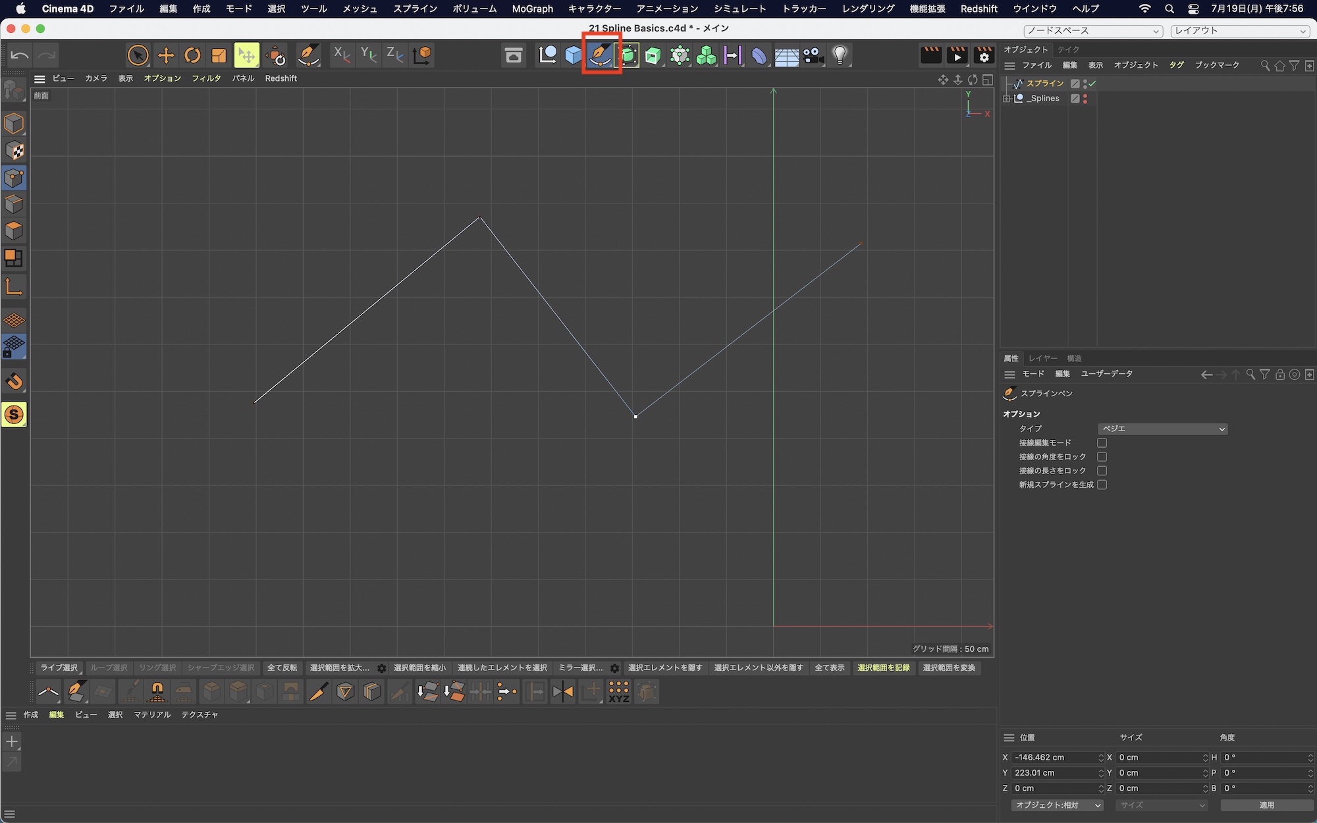Select the Move tool icon
Viewport: 1317px width, 823px height.
coord(166,55)
